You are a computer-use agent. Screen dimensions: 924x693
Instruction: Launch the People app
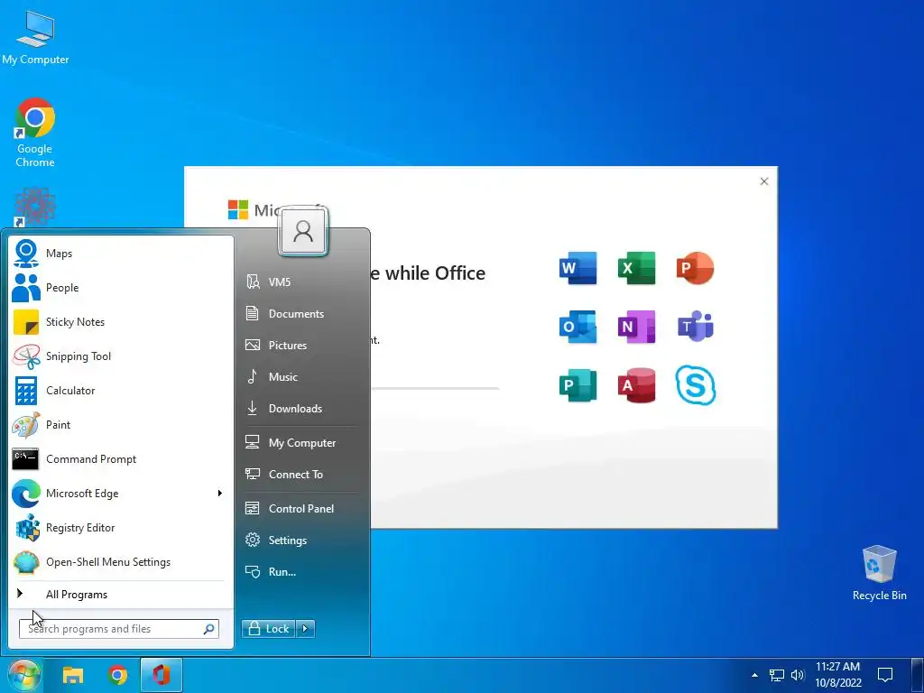pos(121,288)
